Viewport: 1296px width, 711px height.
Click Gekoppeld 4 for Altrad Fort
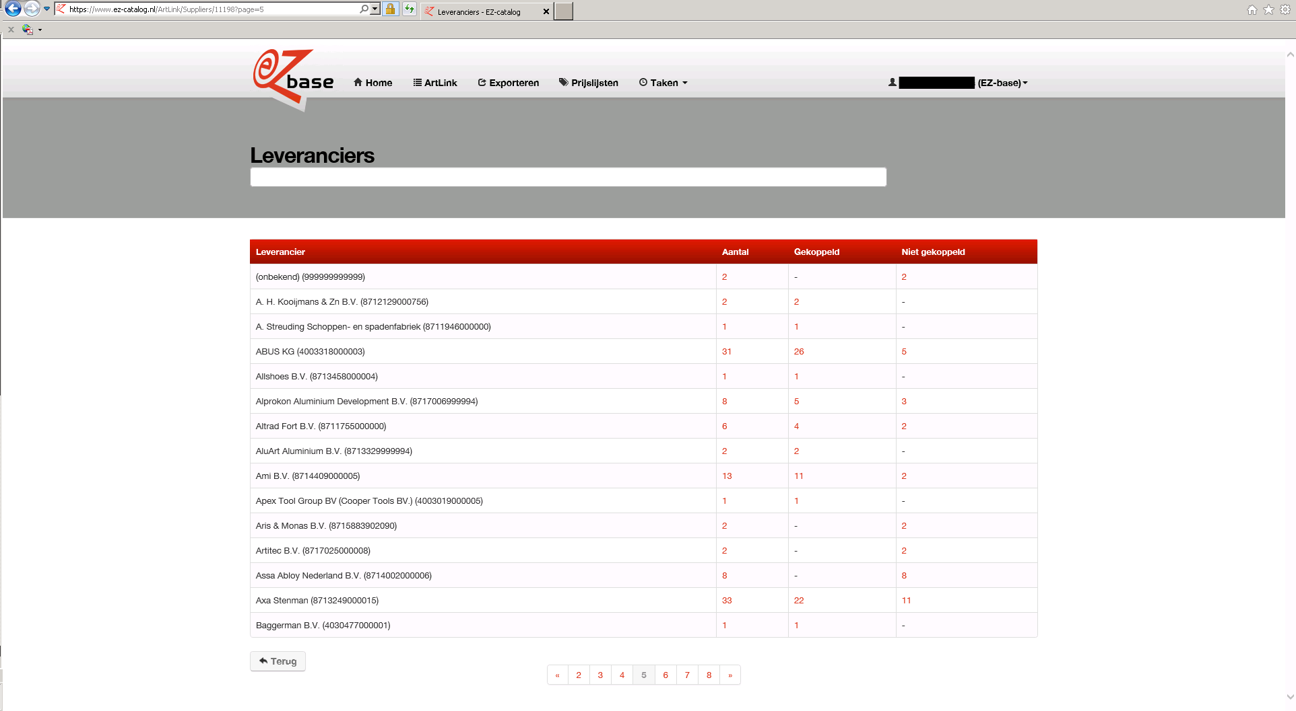click(x=796, y=426)
